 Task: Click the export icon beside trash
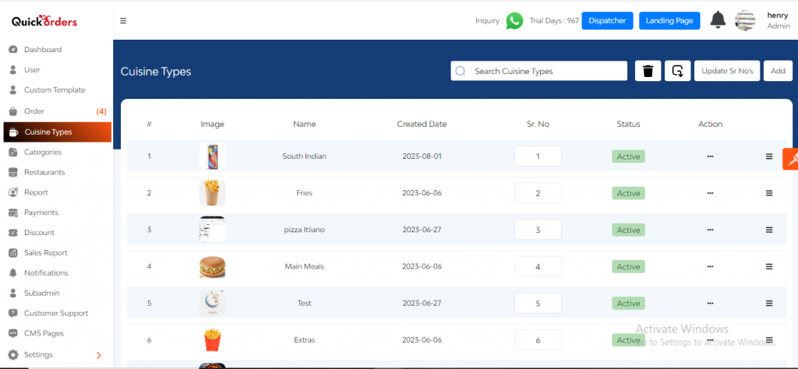tap(677, 71)
